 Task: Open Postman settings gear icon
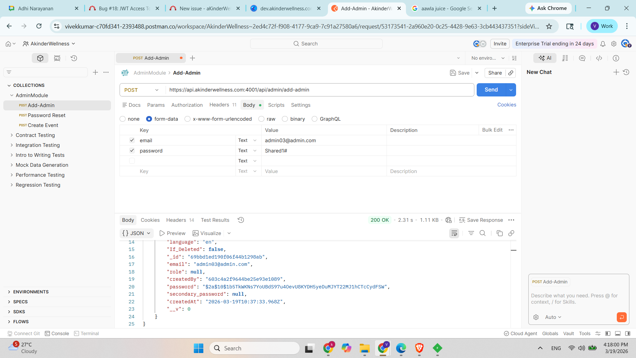point(614,44)
